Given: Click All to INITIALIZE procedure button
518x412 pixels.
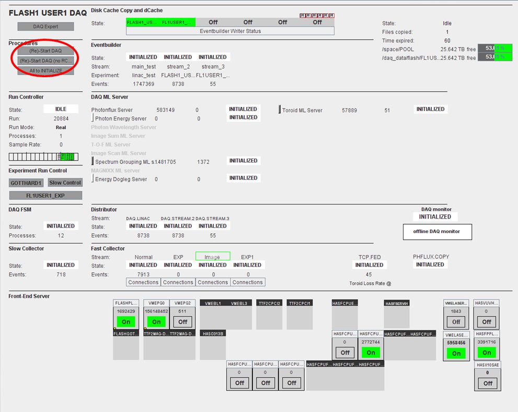Looking at the screenshot, I should click(x=45, y=70).
